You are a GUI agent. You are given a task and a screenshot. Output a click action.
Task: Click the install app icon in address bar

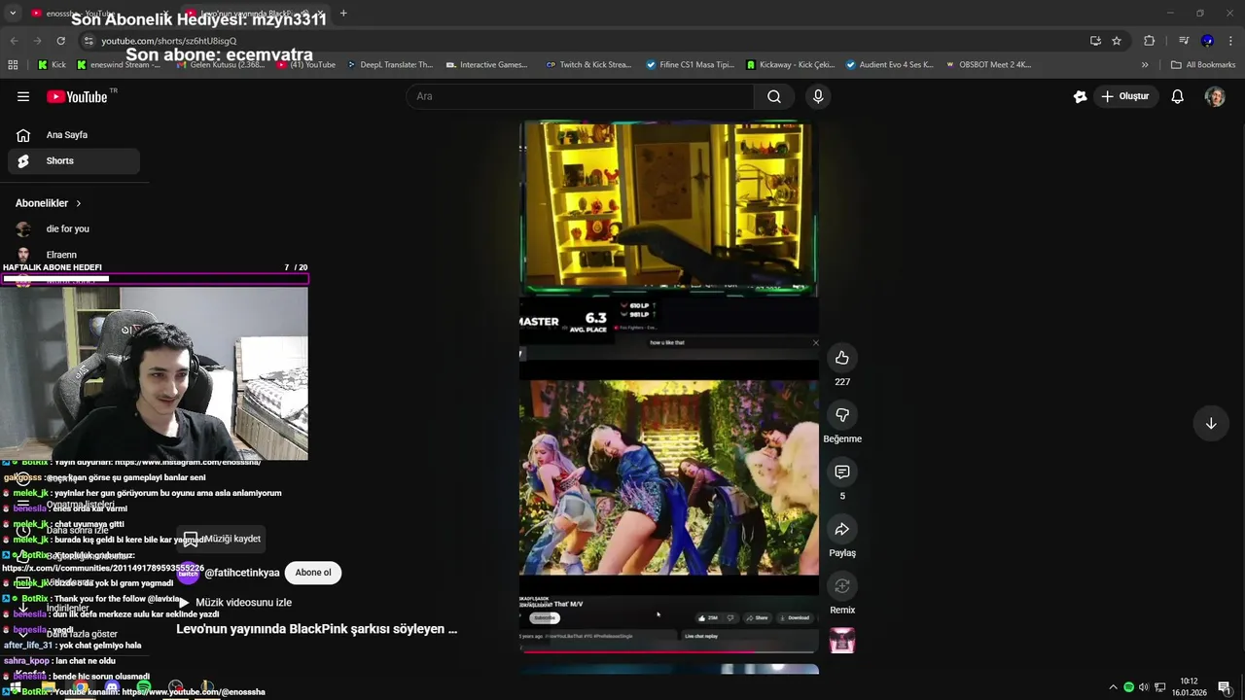pos(1095,41)
